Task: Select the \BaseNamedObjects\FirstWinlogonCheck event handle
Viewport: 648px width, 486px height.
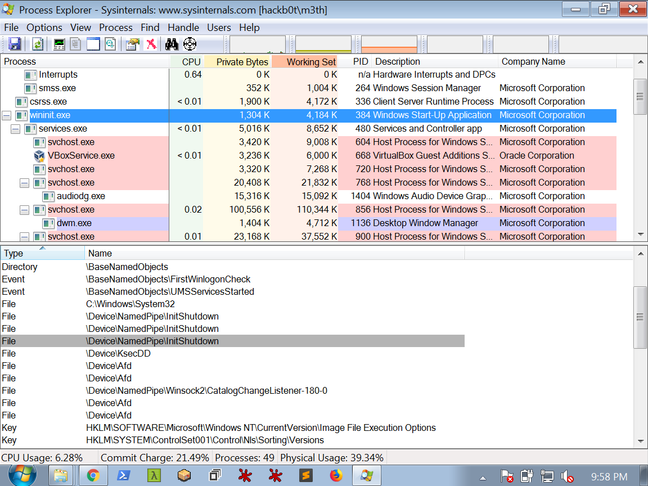Action: (233, 280)
